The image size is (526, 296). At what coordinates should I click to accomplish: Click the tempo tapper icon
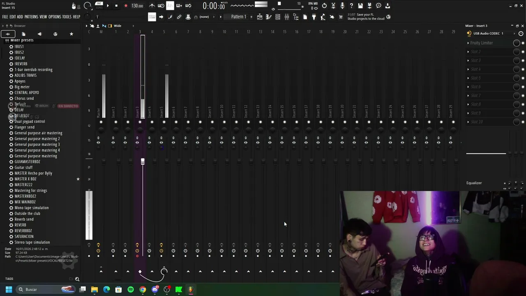pos(323,17)
